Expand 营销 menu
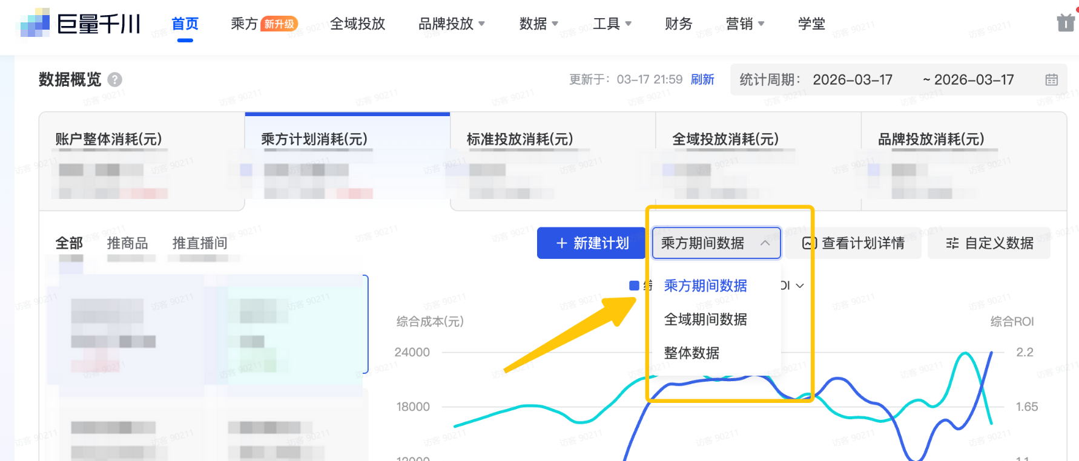The width and height of the screenshot is (1079, 461). click(x=745, y=24)
